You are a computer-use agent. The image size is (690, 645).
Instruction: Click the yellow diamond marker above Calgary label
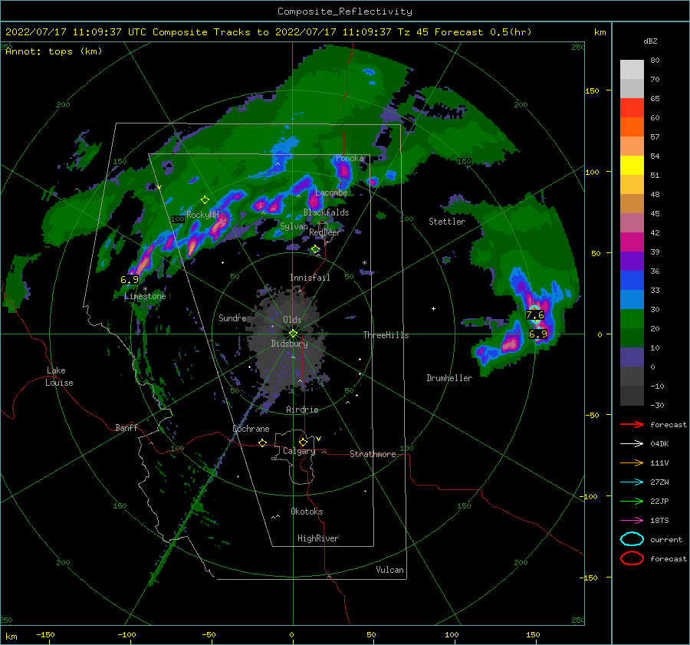(x=303, y=442)
